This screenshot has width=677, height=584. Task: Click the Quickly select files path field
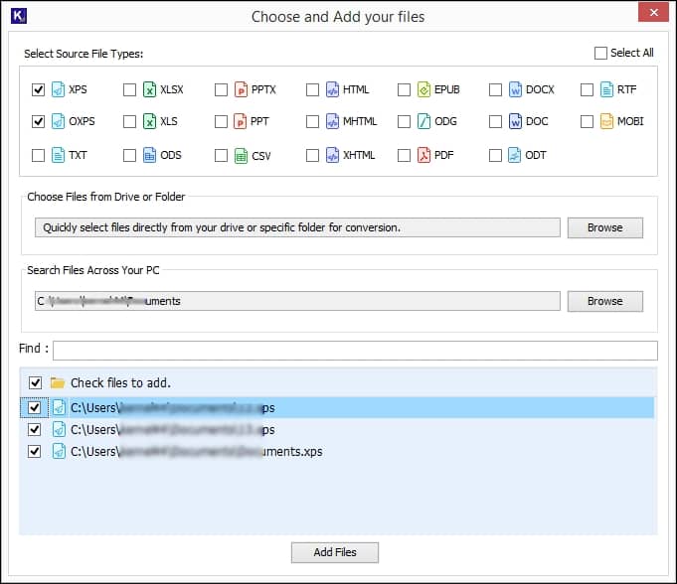[x=297, y=227]
